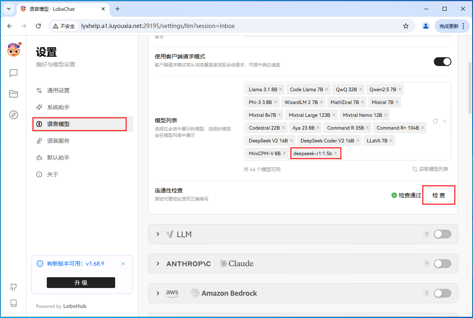Open the files folder icon in sidebar
The height and width of the screenshot is (318, 473).
pyautogui.click(x=14, y=94)
